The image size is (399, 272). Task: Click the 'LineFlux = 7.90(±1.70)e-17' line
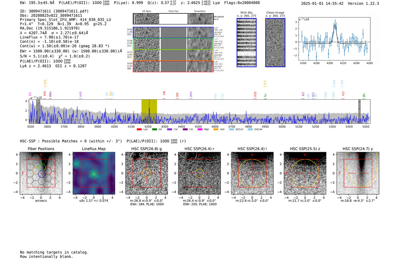pyautogui.click(x=49, y=37)
